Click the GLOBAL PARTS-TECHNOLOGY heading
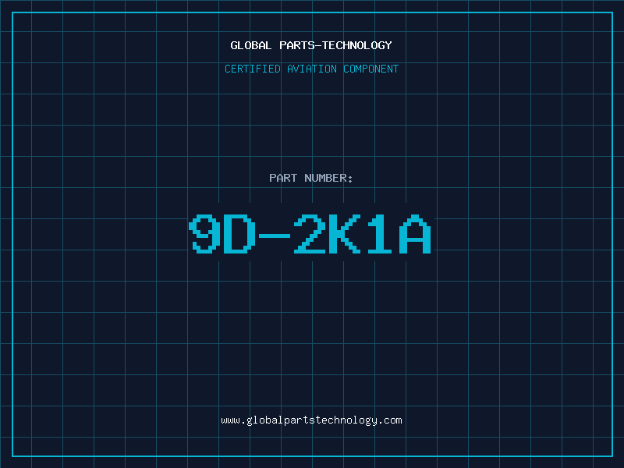 click(311, 45)
